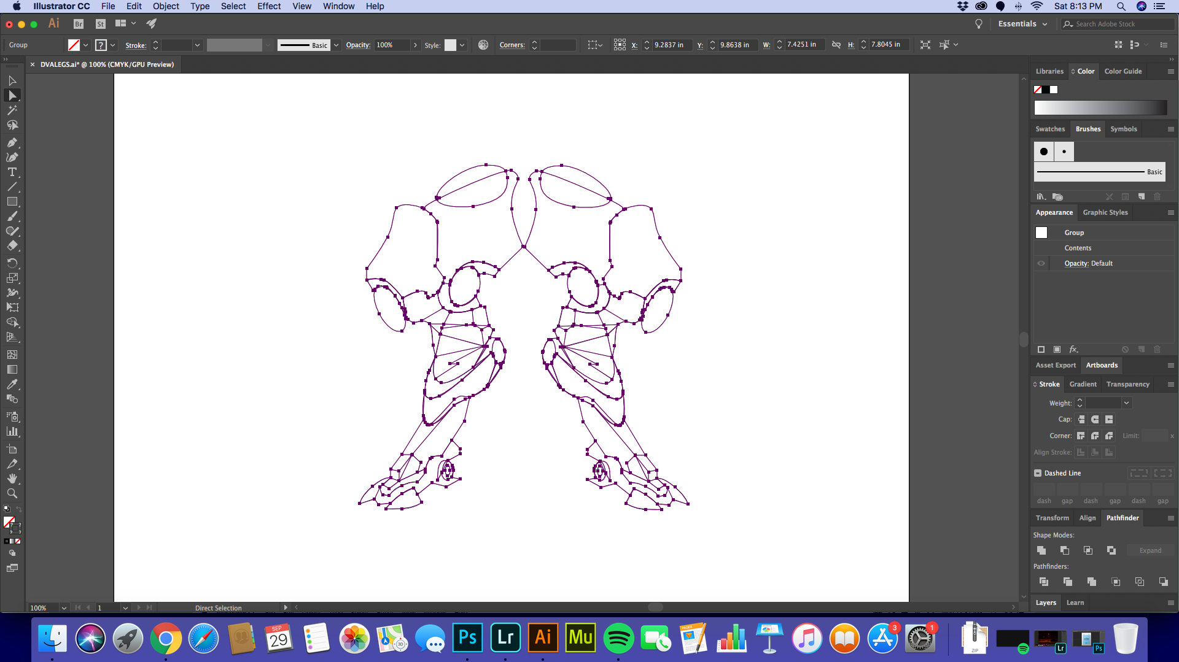
Task: Open the Object menu
Action: pos(166,6)
